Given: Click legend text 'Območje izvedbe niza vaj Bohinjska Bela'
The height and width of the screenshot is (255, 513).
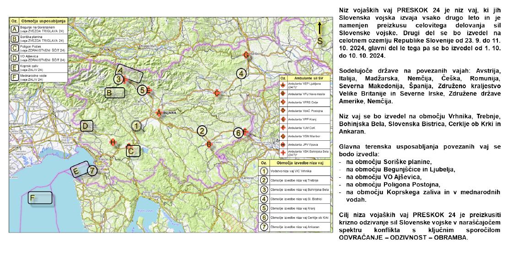Looking at the screenshot, I should [299, 190].
